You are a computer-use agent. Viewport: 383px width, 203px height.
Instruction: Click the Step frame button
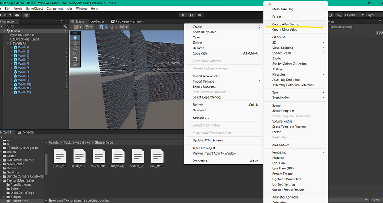tap(200, 15)
